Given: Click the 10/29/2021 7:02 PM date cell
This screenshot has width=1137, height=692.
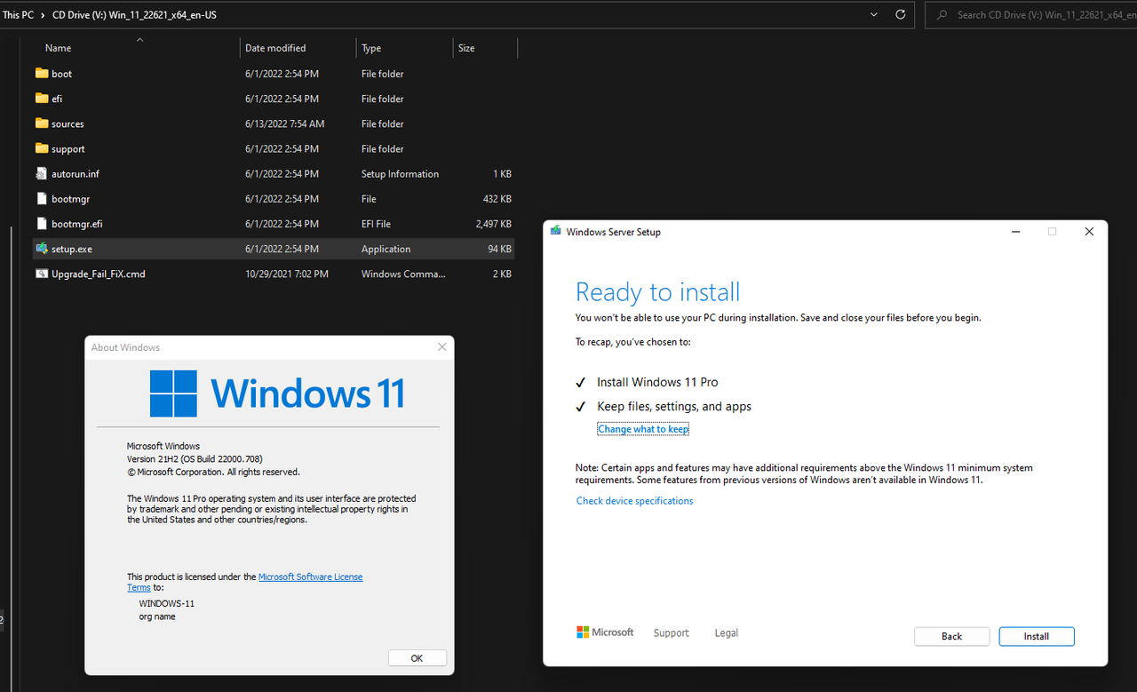Looking at the screenshot, I should click(287, 274).
